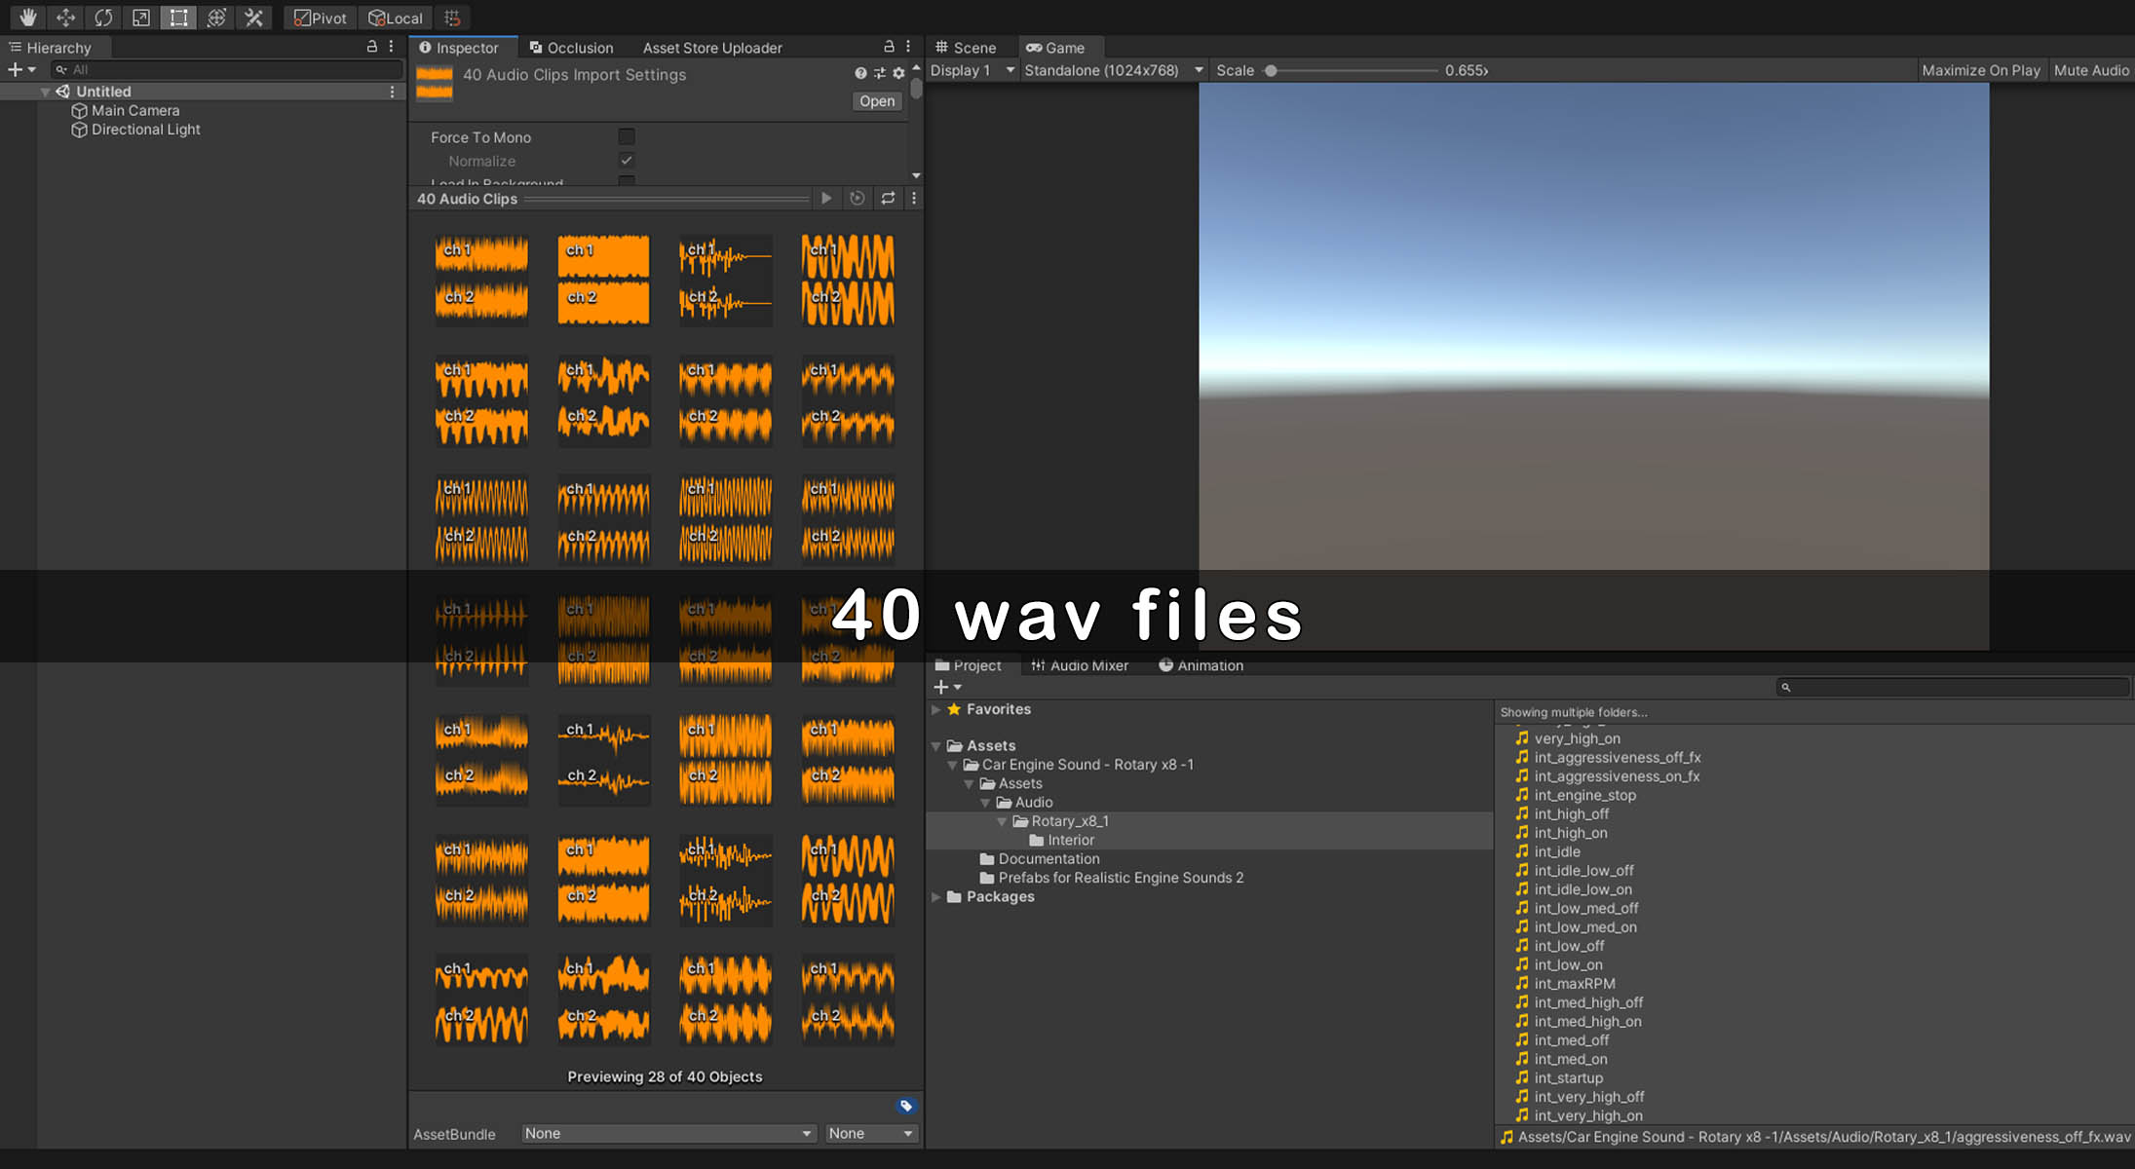The image size is (2135, 1169).
Task: Toggle loop in audio clips preview
Action: (x=888, y=198)
